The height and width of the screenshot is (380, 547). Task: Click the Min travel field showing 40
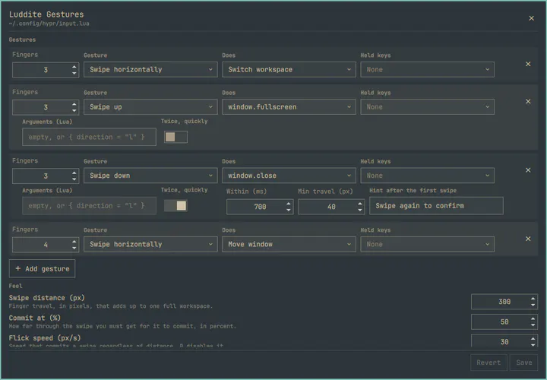point(331,207)
